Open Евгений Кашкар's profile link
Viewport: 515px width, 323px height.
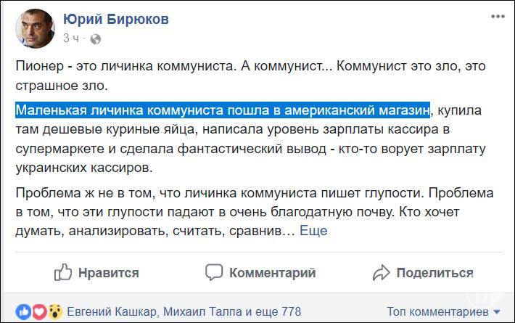coord(110,311)
